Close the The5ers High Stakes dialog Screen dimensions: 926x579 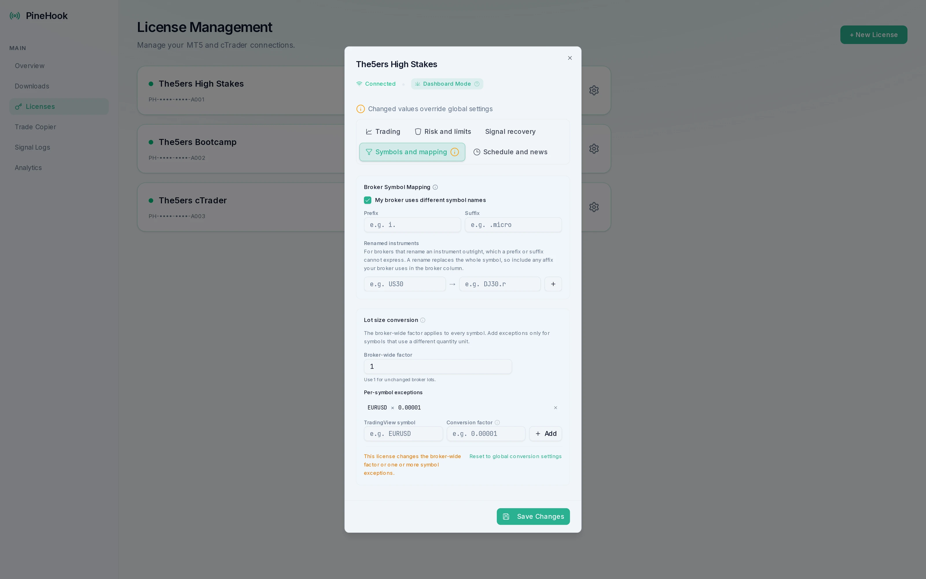click(570, 58)
